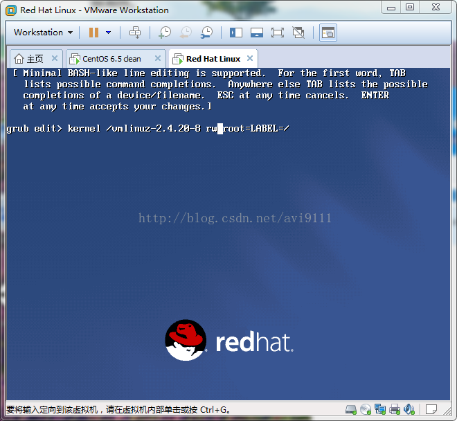Screen dimensions: 457x421
Task: Open the snapshot manager
Action: pyautogui.click(x=206, y=33)
